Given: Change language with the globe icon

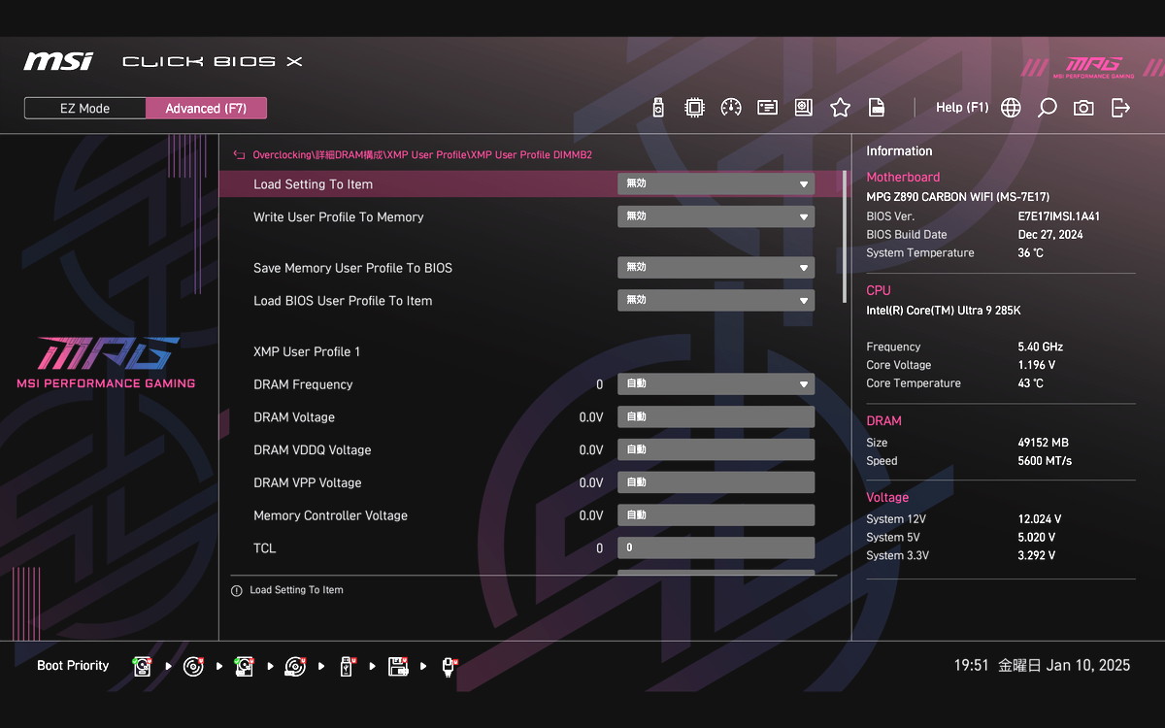Looking at the screenshot, I should (1011, 108).
